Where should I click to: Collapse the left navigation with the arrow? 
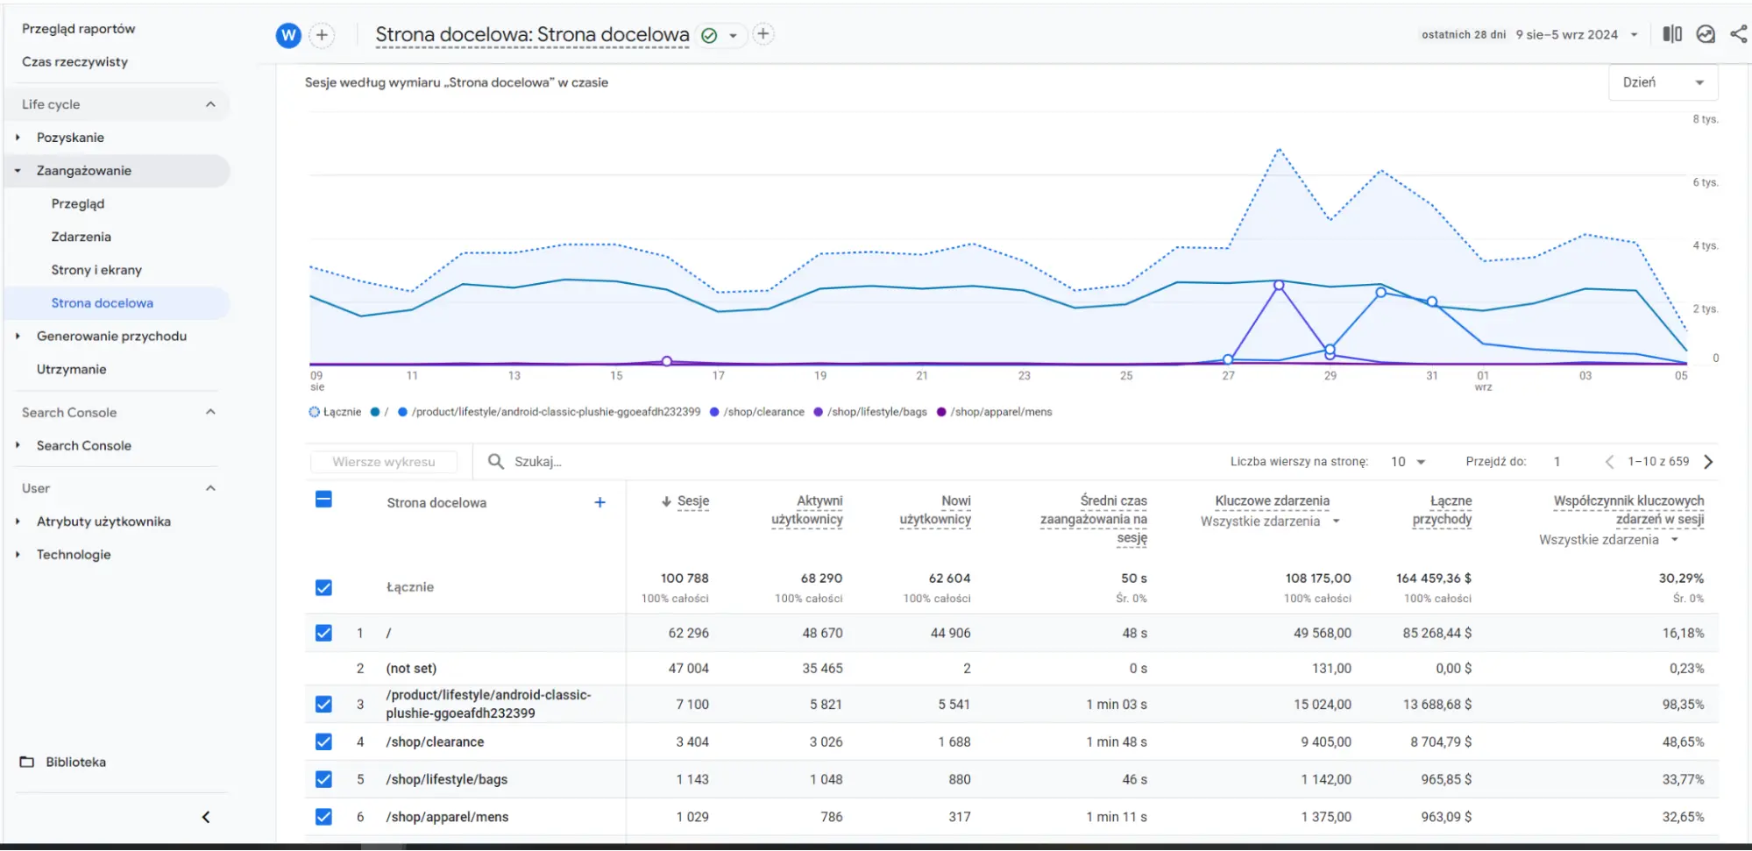tap(206, 817)
